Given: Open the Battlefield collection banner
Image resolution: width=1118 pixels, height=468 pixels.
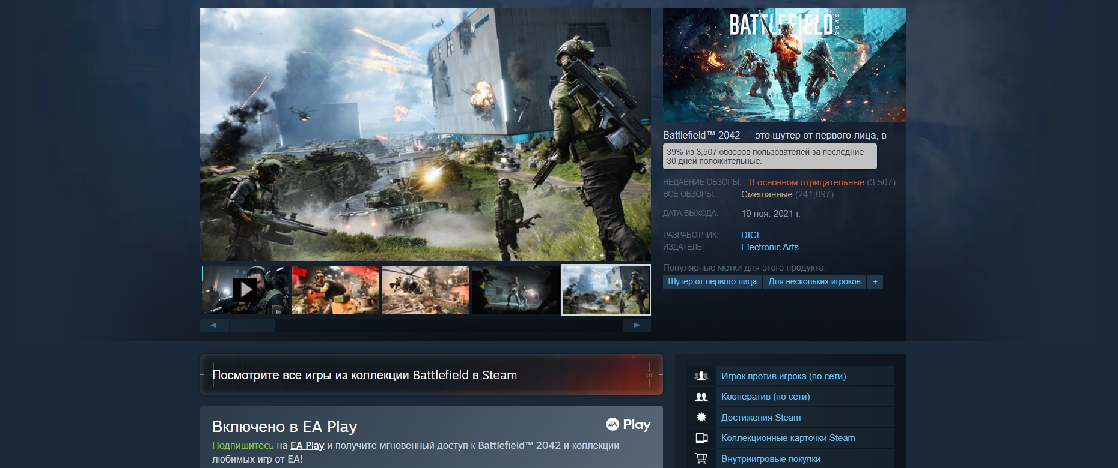Looking at the screenshot, I should 431,375.
